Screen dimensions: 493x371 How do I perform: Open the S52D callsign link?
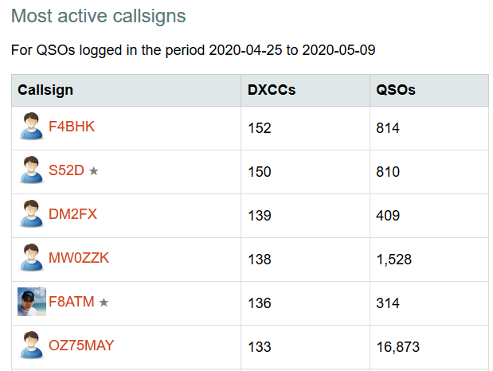66,170
